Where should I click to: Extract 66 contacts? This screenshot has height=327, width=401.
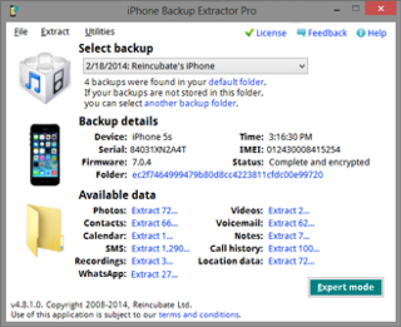point(155,223)
